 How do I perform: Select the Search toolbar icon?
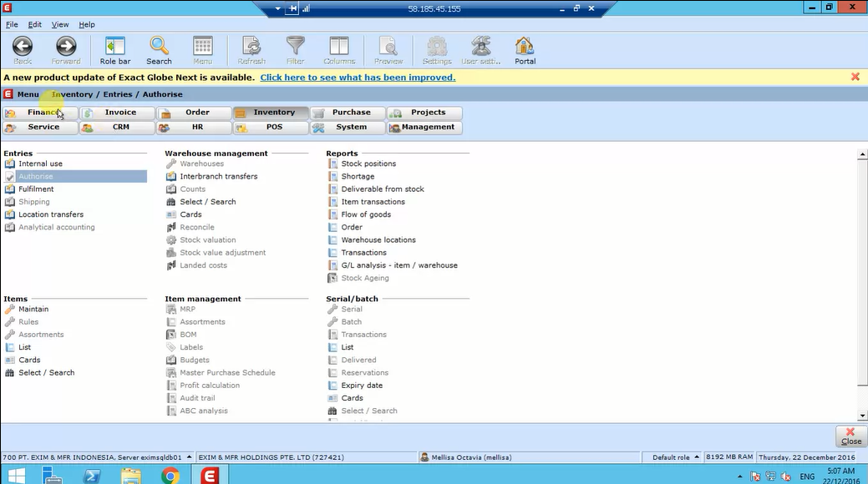(x=158, y=49)
